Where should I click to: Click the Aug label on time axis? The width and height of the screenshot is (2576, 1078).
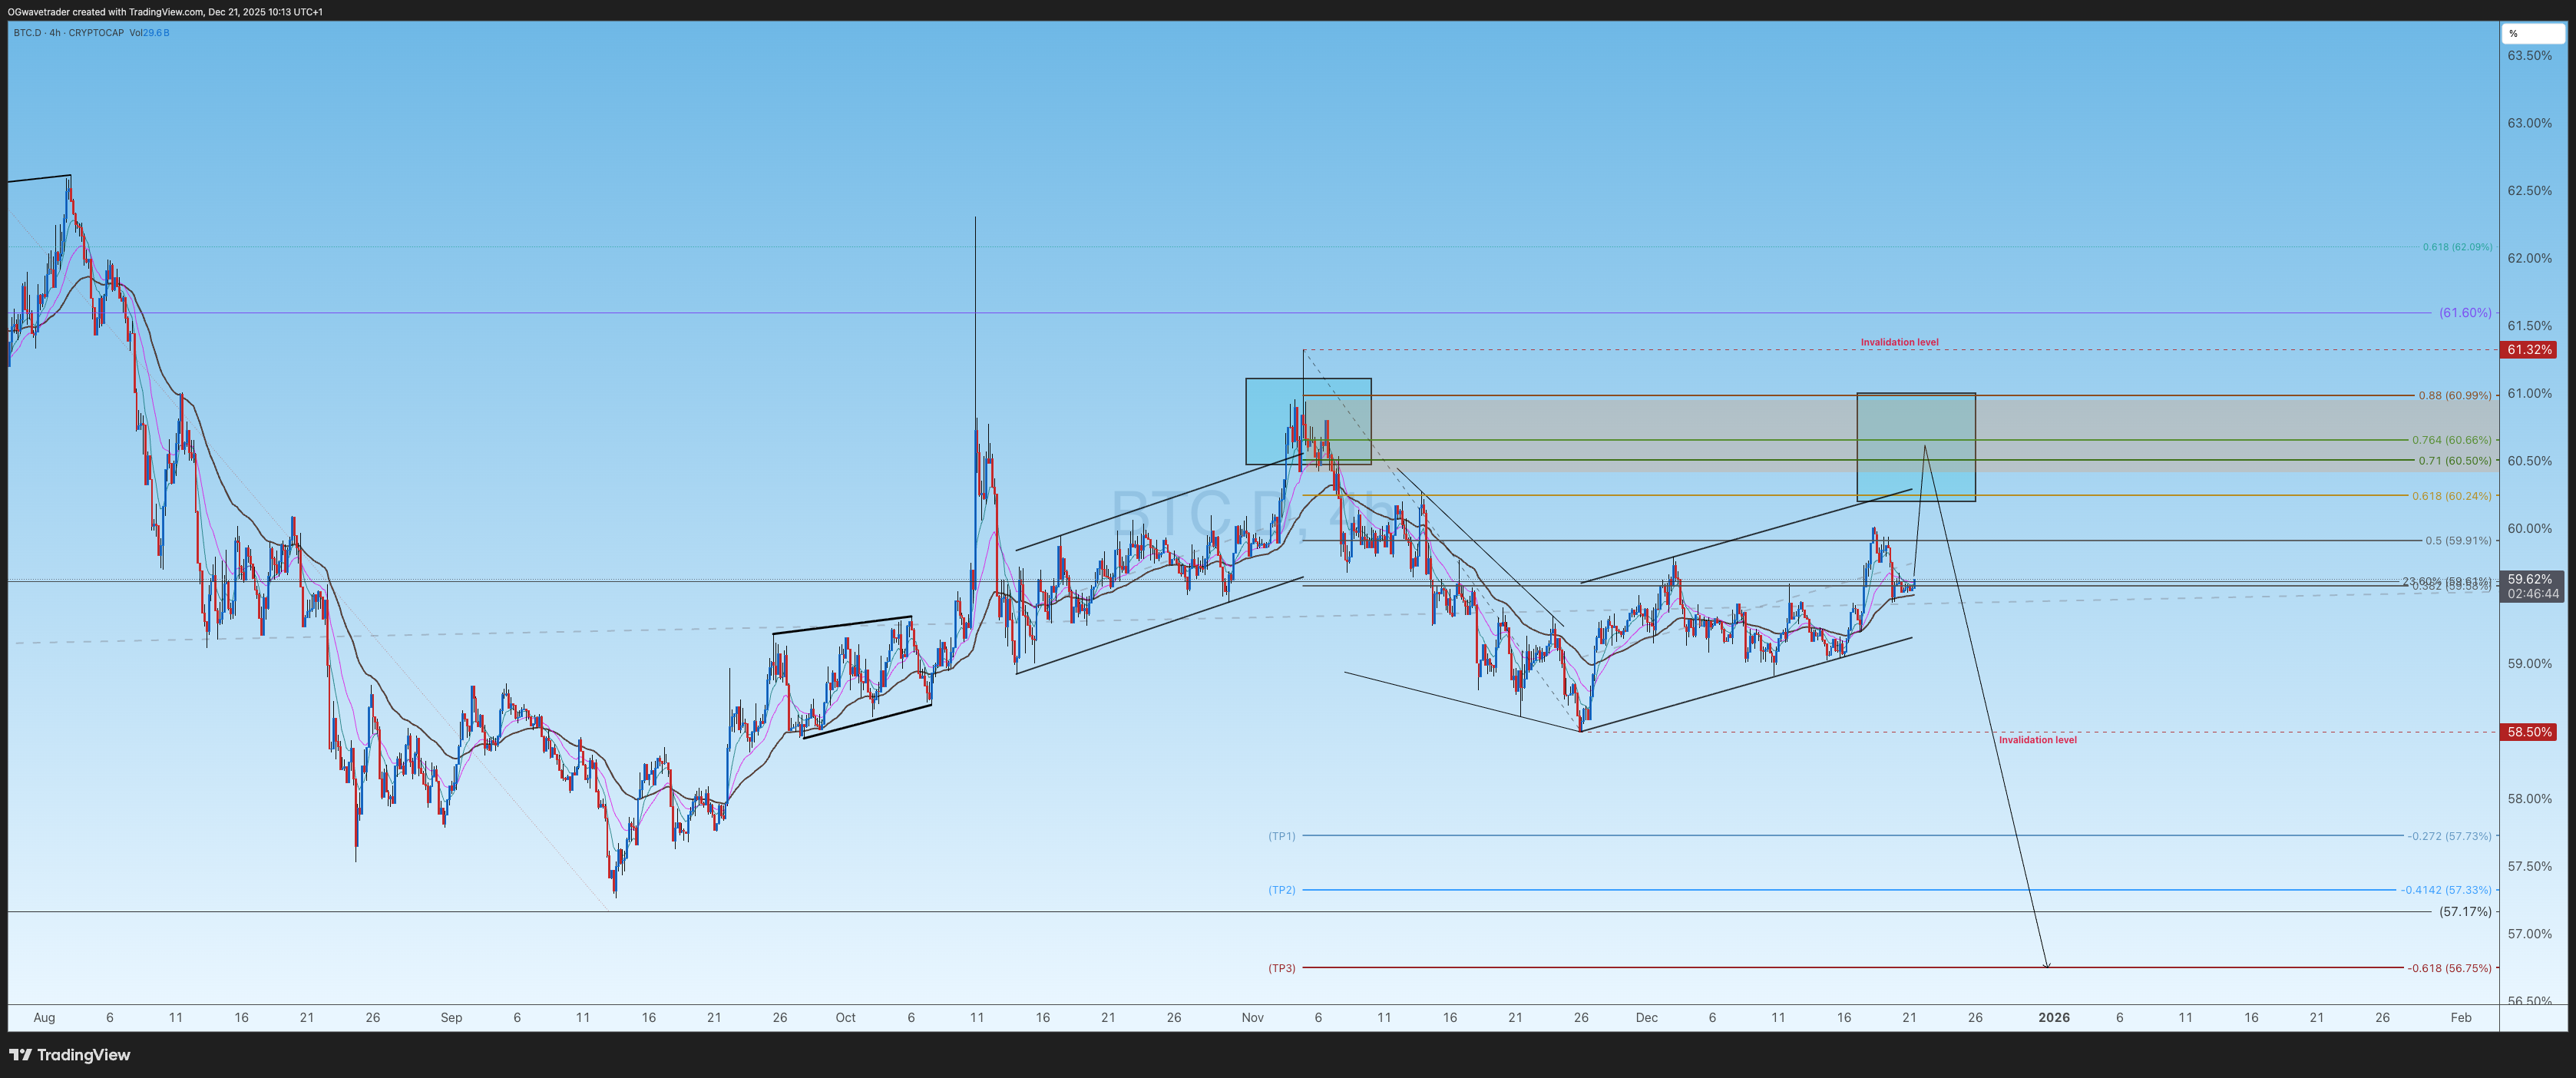coord(44,1018)
